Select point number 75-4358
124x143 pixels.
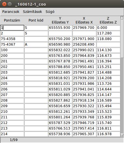click(12, 39)
